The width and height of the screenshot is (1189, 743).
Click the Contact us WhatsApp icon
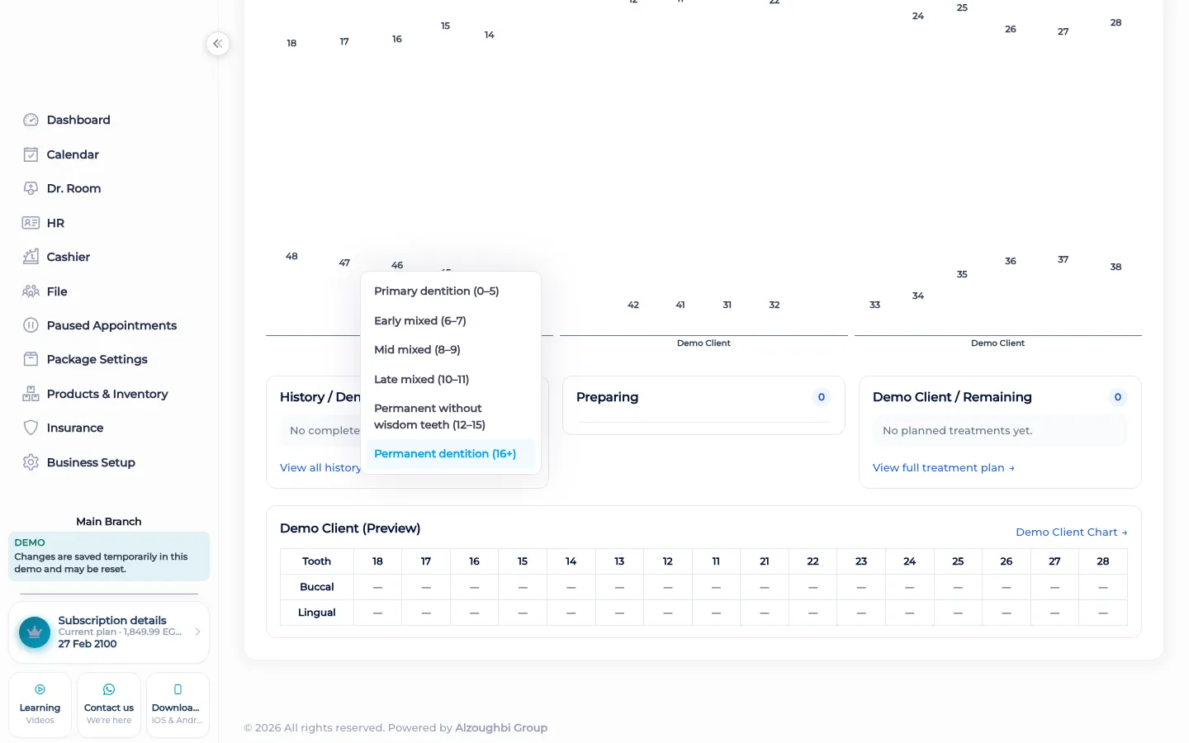click(109, 689)
